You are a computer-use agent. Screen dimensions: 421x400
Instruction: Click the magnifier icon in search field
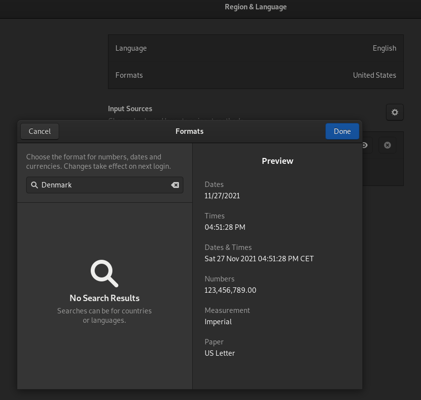point(35,185)
